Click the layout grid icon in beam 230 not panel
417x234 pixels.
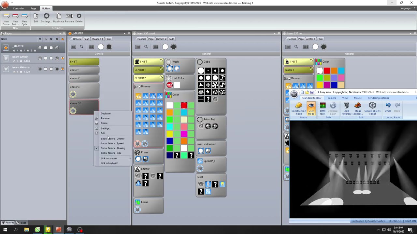pyautogui.click(x=306, y=47)
